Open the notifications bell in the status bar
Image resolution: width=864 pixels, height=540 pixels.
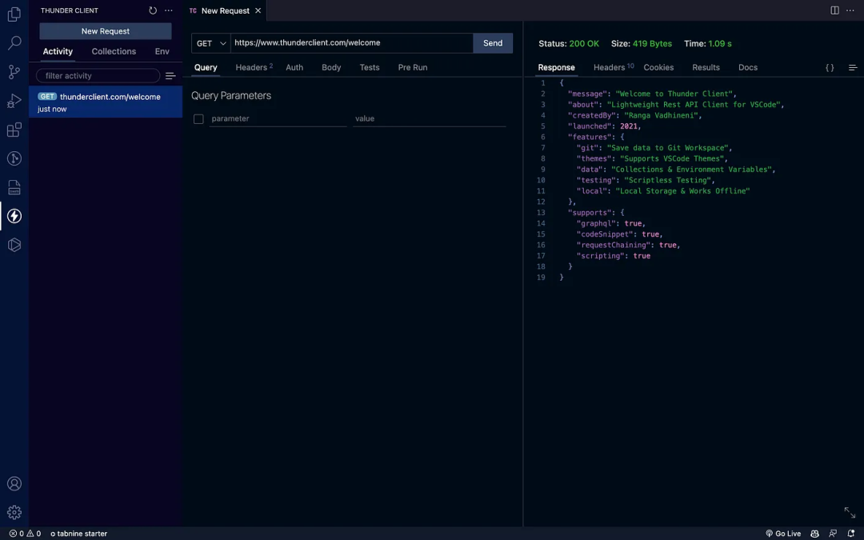point(851,533)
